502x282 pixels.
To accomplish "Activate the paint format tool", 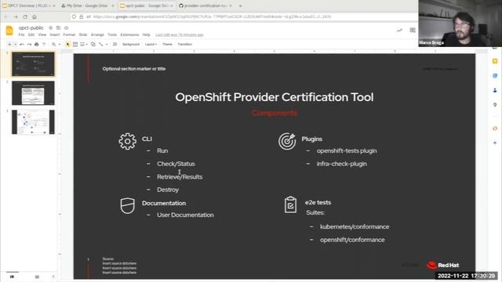I will 44,44.
